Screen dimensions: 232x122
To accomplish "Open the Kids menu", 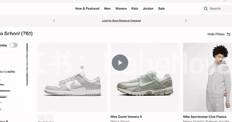I will pyautogui.click(x=135, y=8).
